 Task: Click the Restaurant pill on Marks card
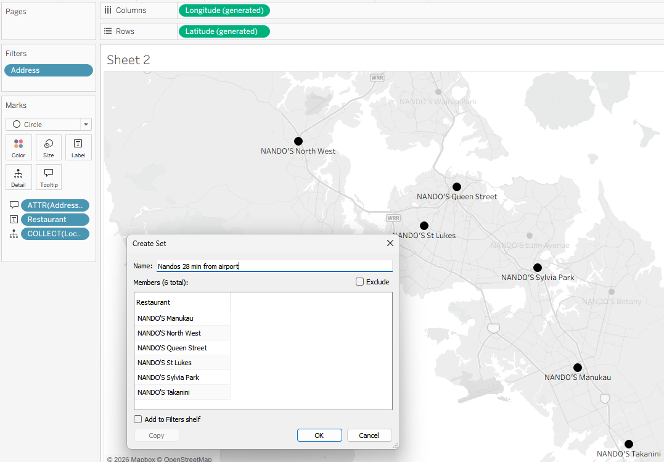(55, 220)
